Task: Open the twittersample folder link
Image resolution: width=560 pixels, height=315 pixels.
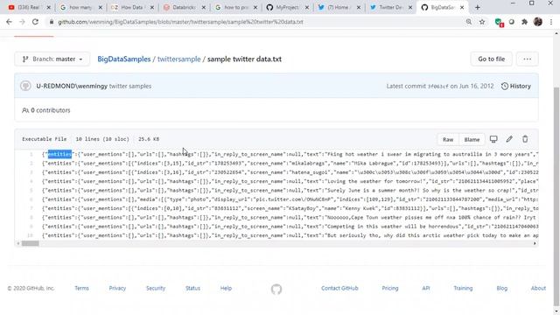Action: coord(178,59)
